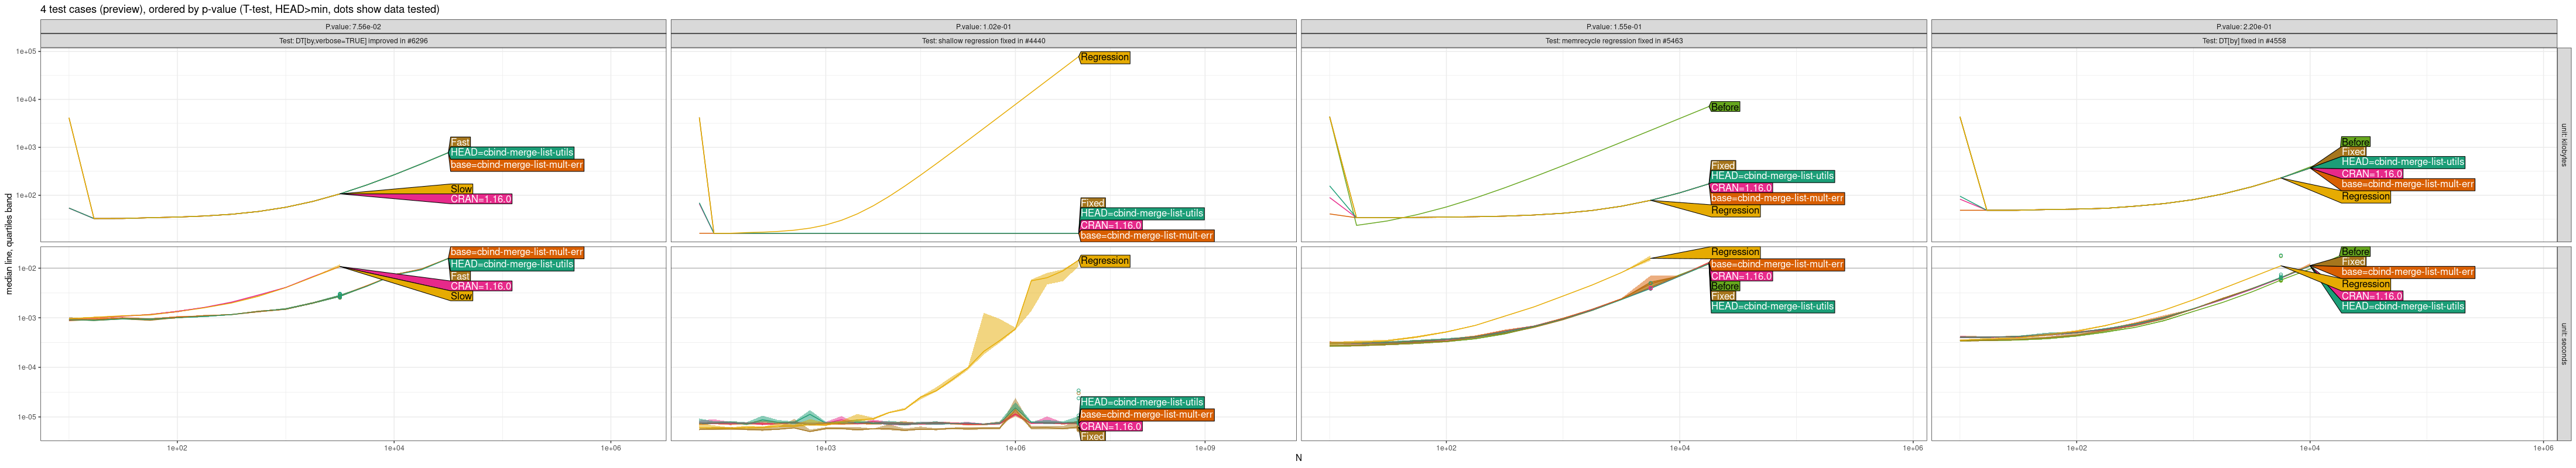
Task: Click the 'Before' label in the #5463 seconds panel
Action: [1725, 286]
